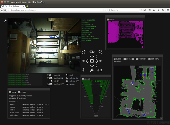Viewport: 170px width, 125px height.
Task: Open the speech command
Action: point(72,84)
